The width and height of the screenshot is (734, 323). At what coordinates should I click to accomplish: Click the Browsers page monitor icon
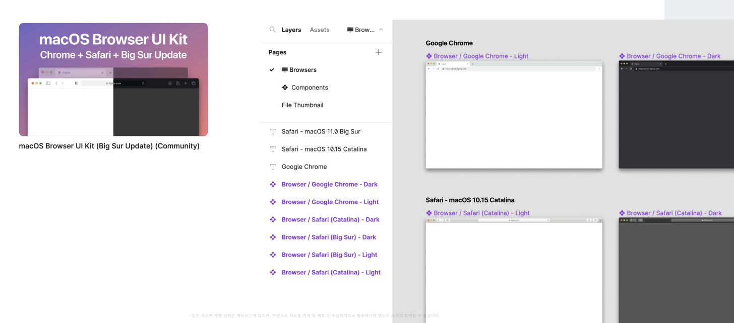pos(285,70)
